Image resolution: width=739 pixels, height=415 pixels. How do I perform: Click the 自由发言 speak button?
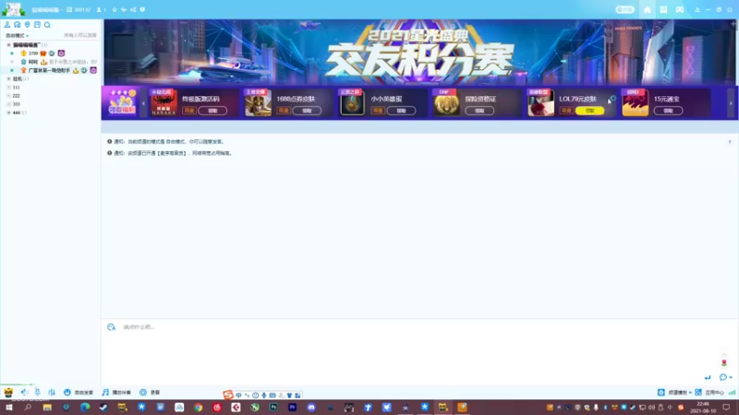79,392
